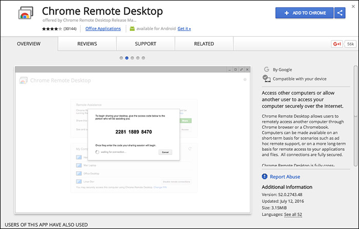The image size is (359, 229).
Task: Click the Google G icon
Action: point(266,69)
